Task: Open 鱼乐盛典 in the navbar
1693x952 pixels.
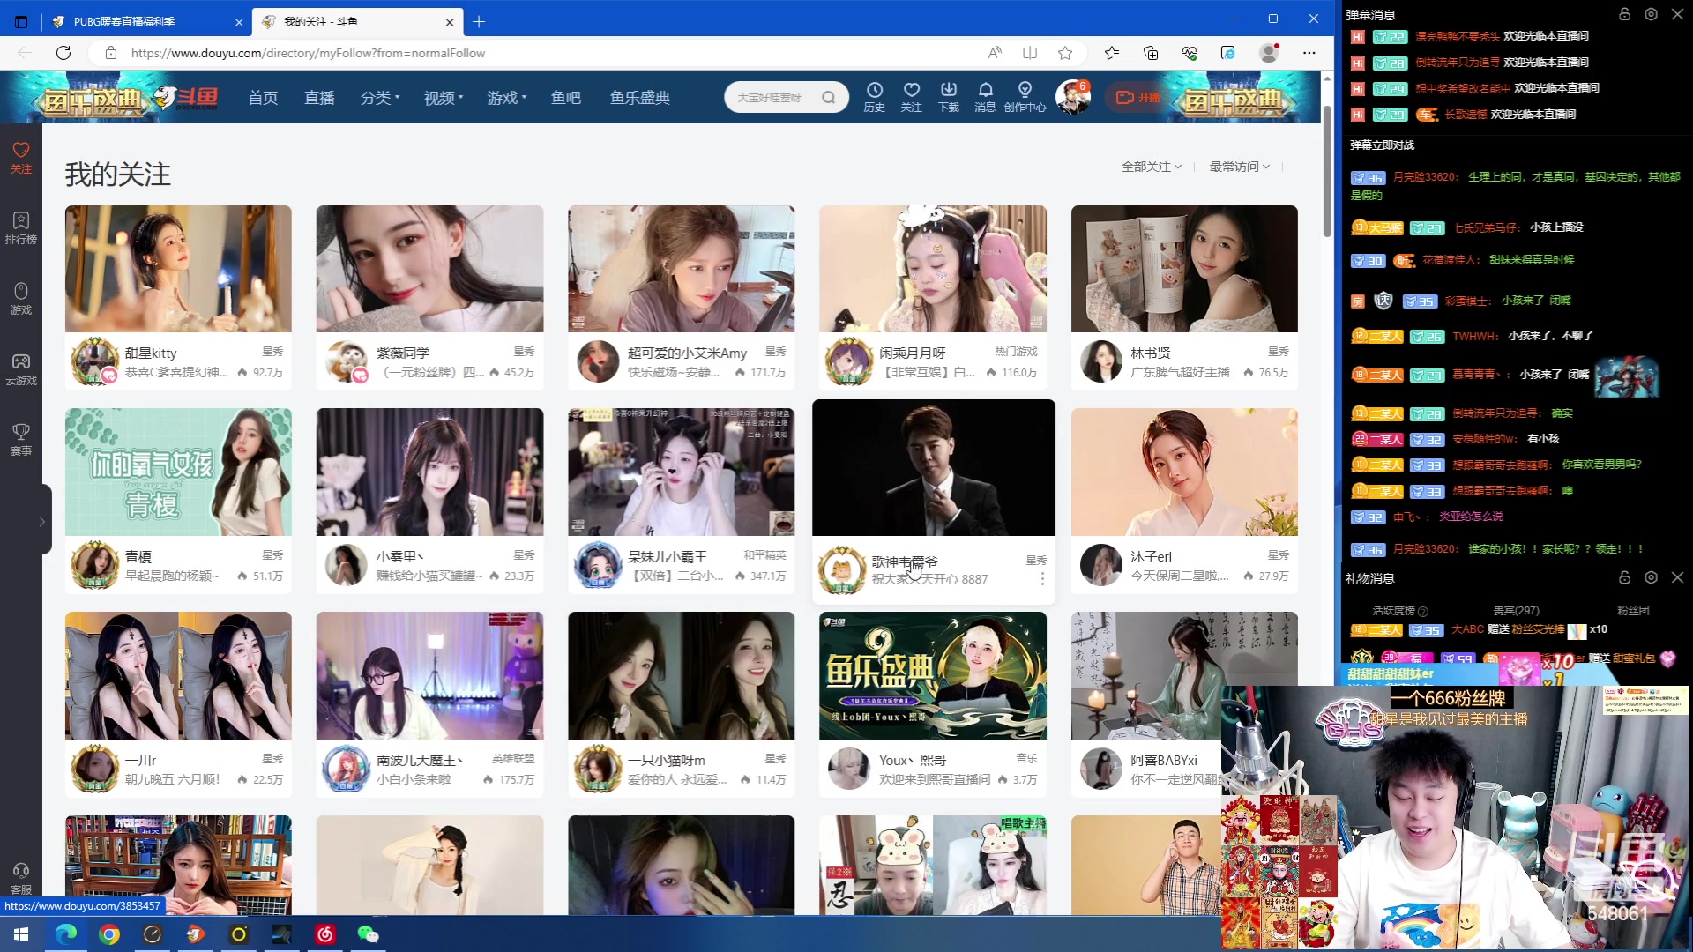Action: [640, 97]
